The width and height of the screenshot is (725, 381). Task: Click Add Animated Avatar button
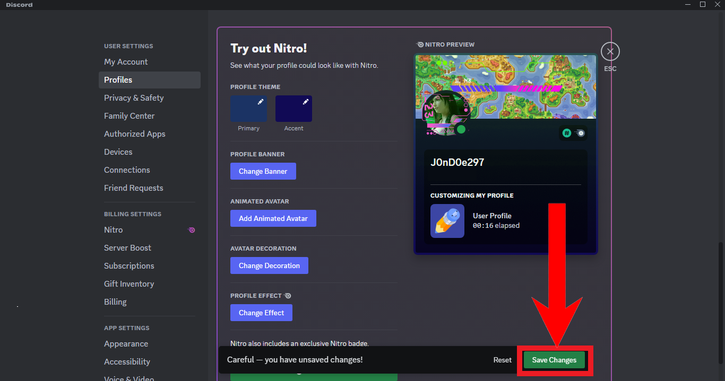tap(273, 218)
